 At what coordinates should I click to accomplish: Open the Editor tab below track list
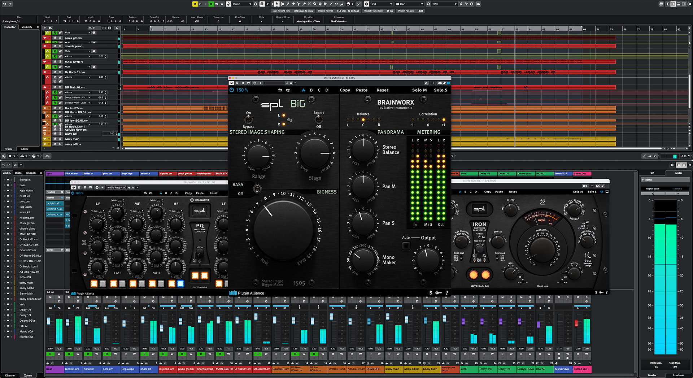pos(24,149)
